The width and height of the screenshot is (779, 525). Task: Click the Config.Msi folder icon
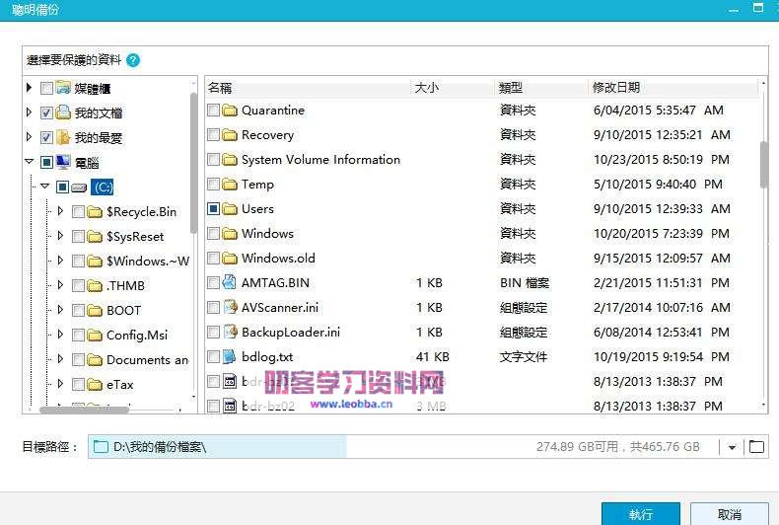tap(95, 336)
